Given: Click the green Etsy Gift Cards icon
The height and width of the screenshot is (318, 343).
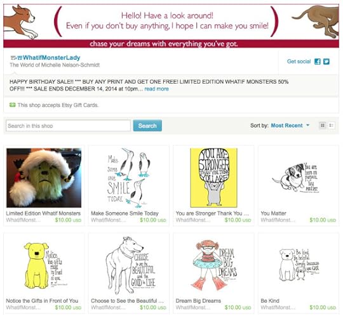Looking at the screenshot, I should (x=13, y=105).
